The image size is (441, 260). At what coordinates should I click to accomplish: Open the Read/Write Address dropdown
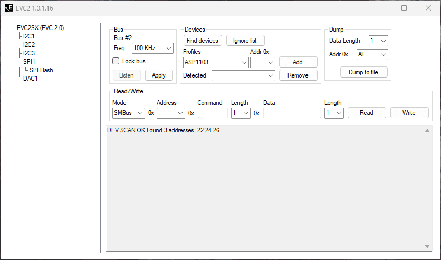coord(171,113)
